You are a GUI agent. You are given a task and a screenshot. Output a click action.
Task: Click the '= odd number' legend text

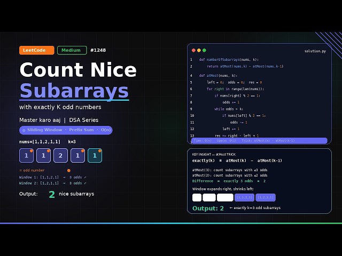pos(32,171)
